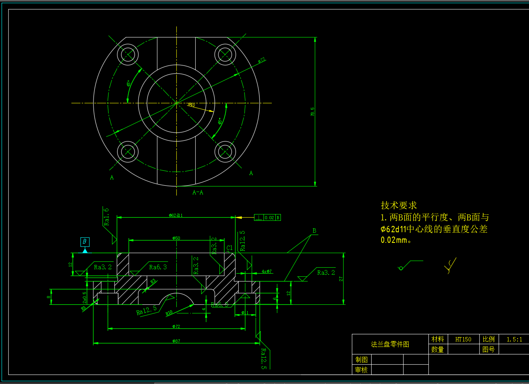
Task: Click the 技术要求 heading text
Action: (398, 205)
